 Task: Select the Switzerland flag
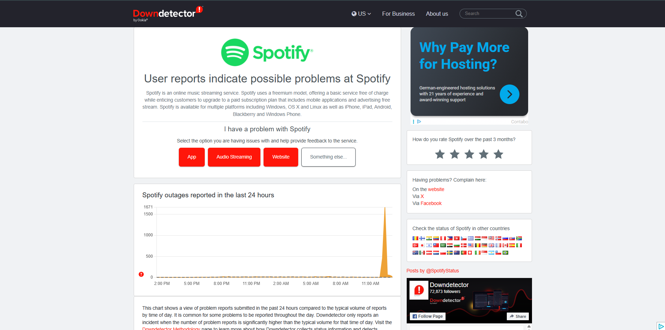point(470,253)
